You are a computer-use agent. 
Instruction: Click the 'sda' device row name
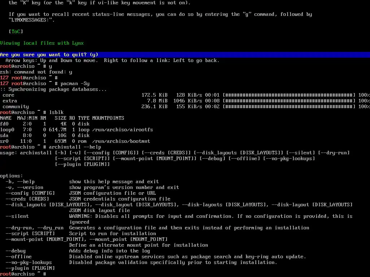tap(4, 136)
